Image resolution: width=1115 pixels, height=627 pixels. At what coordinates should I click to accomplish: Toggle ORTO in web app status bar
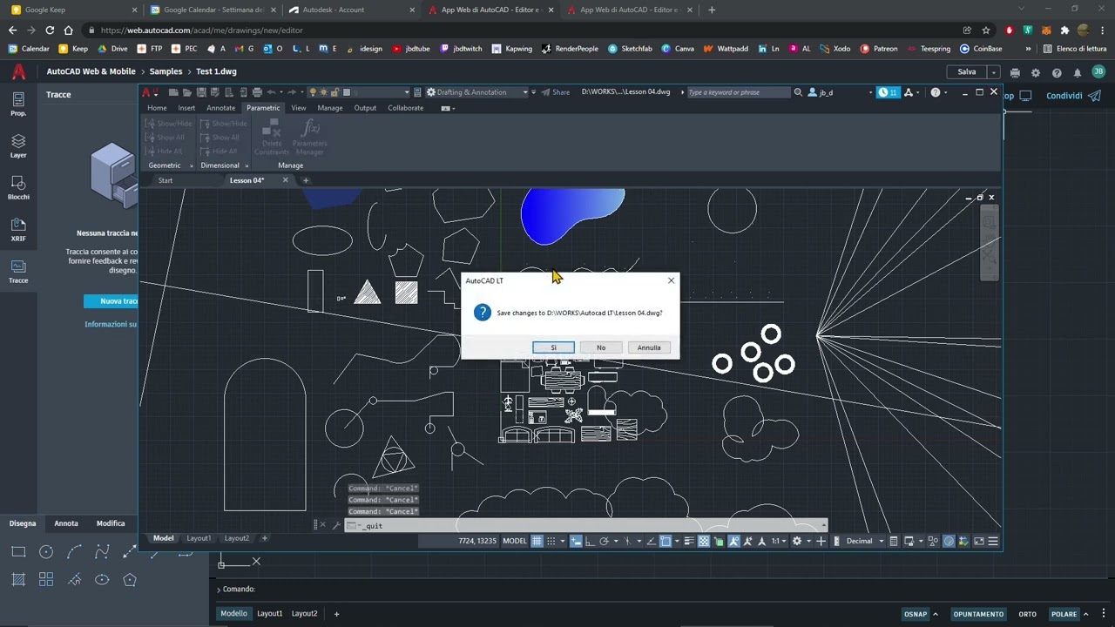(x=1027, y=614)
